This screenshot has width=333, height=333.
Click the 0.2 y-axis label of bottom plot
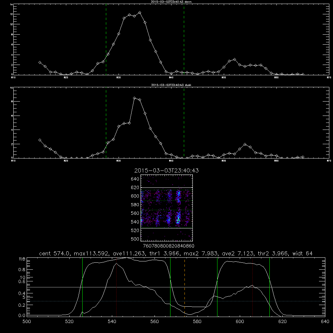22,305
